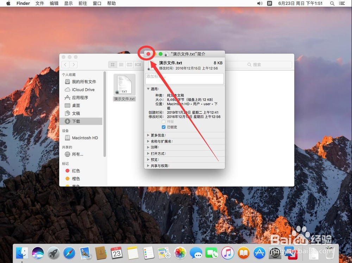Screen dimensions: 352x263
Task: Open Messages from the Dock
Action: click(196, 253)
